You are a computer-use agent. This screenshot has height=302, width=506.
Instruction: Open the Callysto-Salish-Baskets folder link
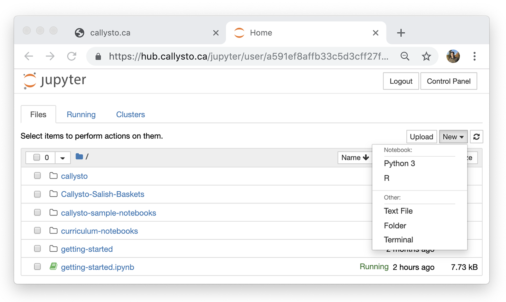(x=103, y=194)
